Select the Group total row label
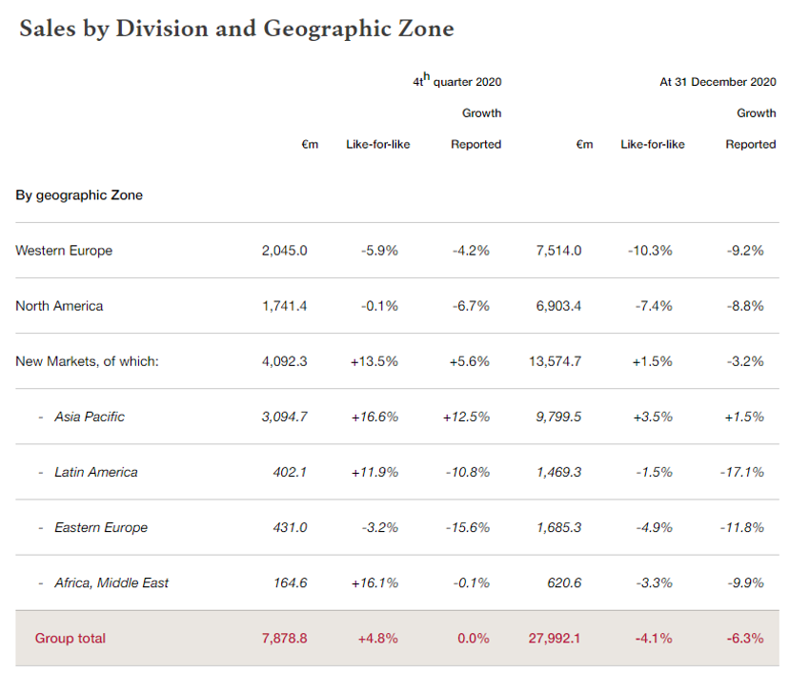 71,638
